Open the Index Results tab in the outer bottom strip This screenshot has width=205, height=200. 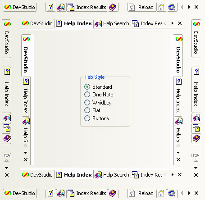(87, 193)
